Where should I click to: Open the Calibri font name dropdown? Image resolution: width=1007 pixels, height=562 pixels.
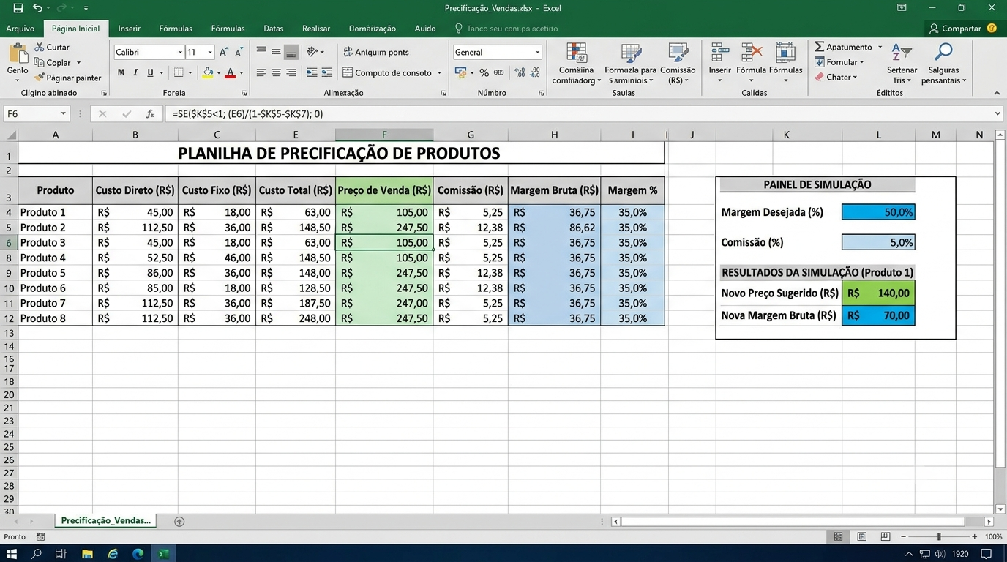pos(180,53)
